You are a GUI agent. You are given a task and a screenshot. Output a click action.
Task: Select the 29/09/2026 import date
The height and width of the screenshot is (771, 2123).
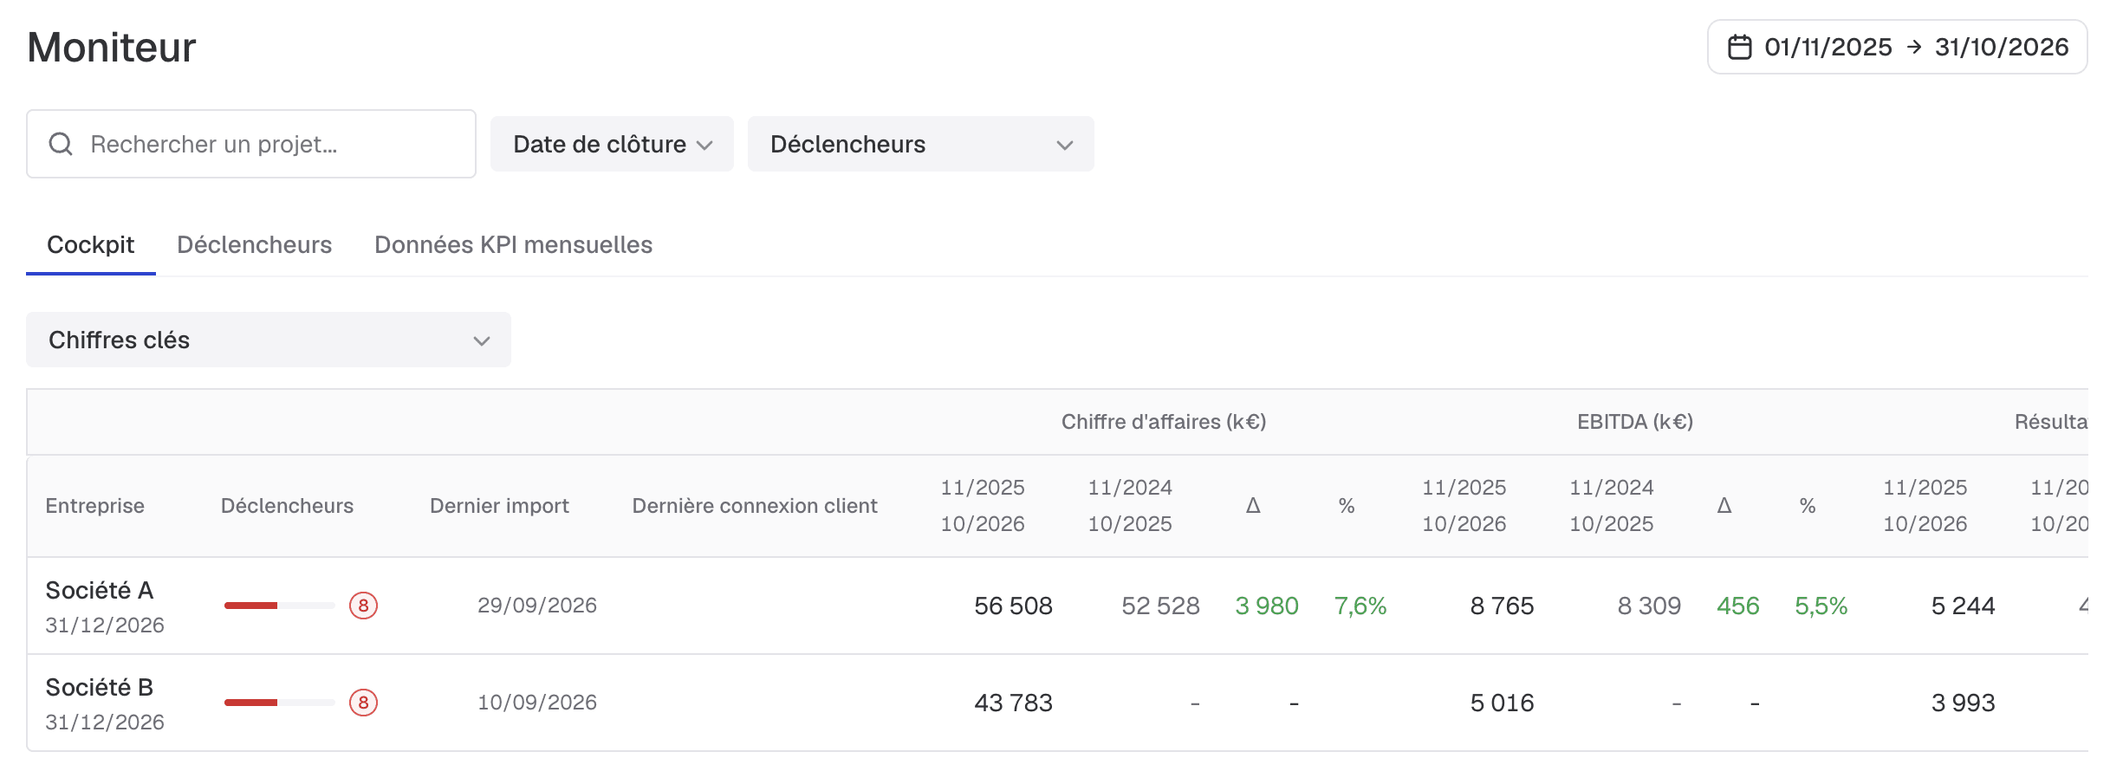tap(537, 606)
